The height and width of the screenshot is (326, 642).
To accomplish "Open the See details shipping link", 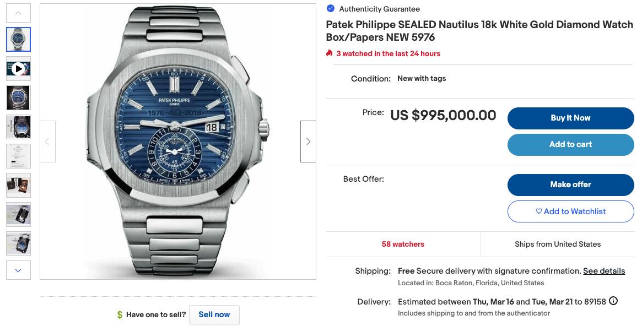I will [x=604, y=271].
